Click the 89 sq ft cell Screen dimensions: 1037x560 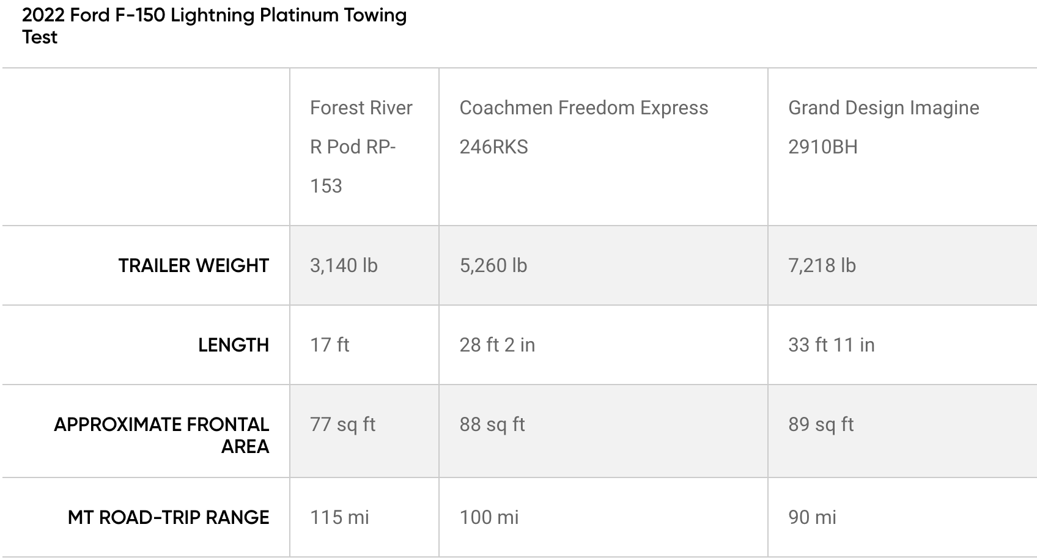tap(821, 424)
